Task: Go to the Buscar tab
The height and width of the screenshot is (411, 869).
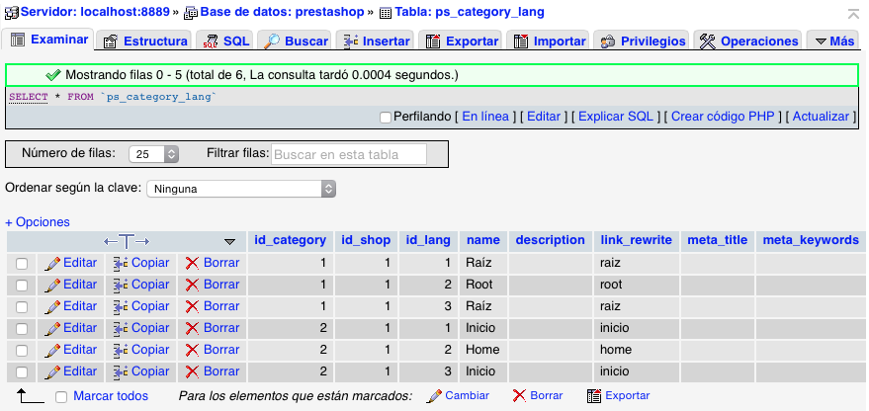Action: coord(296,41)
